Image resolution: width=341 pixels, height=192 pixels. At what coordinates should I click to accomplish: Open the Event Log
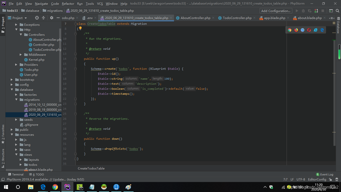(x=325, y=174)
